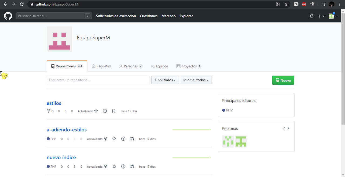Click the S extension icon in toolbar
This screenshot has width=345, height=177.
296,4
